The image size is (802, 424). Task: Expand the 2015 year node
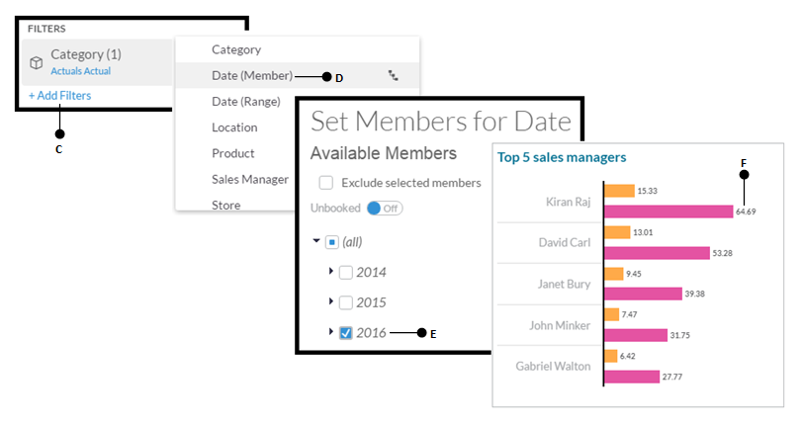pyautogui.click(x=331, y=301)
